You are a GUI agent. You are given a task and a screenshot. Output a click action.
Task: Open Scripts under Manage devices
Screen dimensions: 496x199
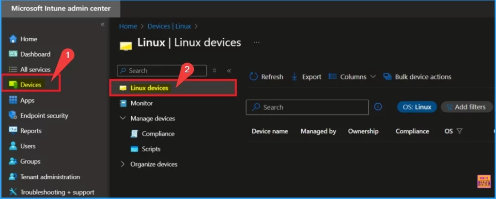coord(151,149)
